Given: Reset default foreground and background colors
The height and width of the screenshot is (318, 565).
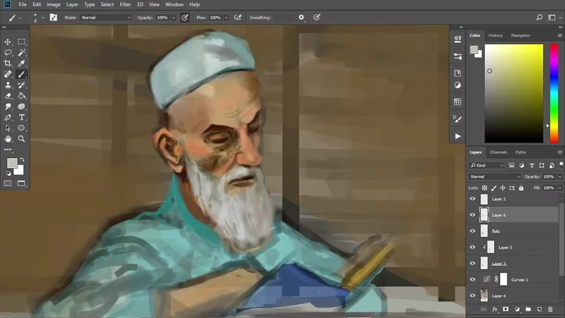Looking at the screenshot, I should pyautogui.click(x=8, y=173).
